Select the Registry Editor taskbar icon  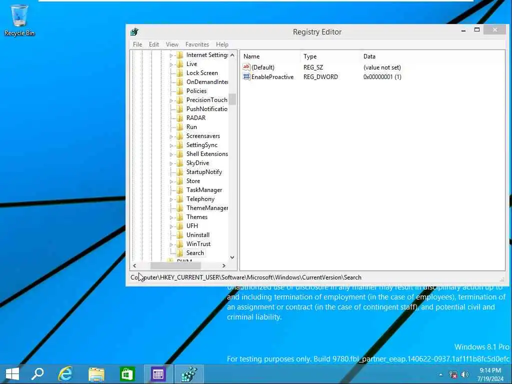click(189, 374)
